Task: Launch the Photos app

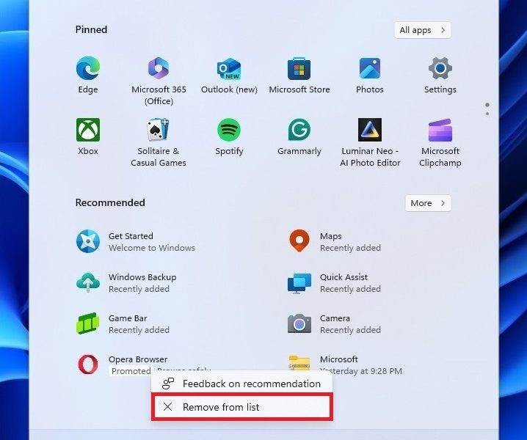Action: coord(370,68)
